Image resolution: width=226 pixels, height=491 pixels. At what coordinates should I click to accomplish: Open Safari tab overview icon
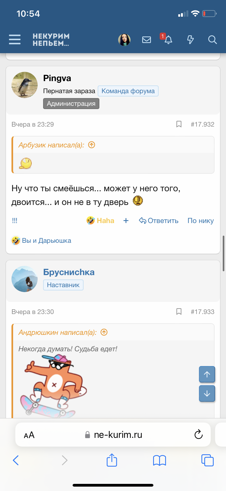[207, 460]
